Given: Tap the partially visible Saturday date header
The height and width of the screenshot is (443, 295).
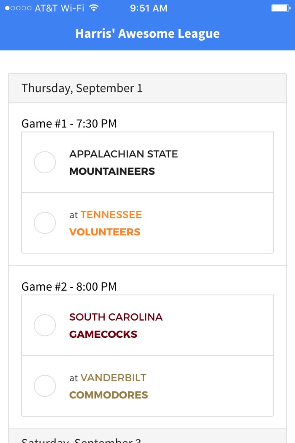Looking at the screenshot, I should (x=81, y=439).
